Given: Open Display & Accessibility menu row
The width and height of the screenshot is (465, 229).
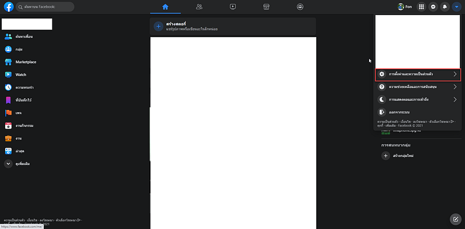Looking at the screenshot, I should [x=418, y=99].
